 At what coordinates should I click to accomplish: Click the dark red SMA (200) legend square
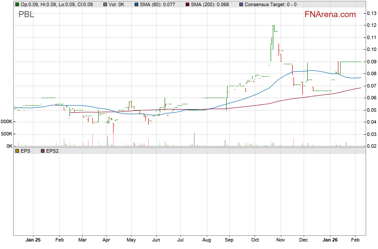(187, 4)
